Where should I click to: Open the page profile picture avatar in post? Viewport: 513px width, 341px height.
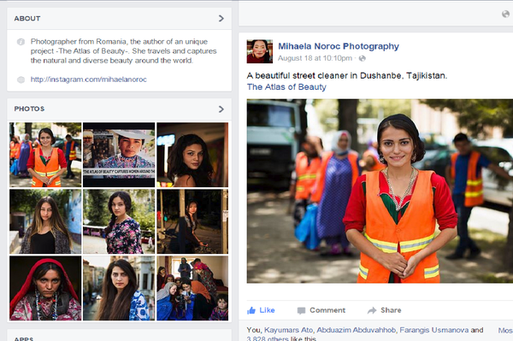click(259, 51)
